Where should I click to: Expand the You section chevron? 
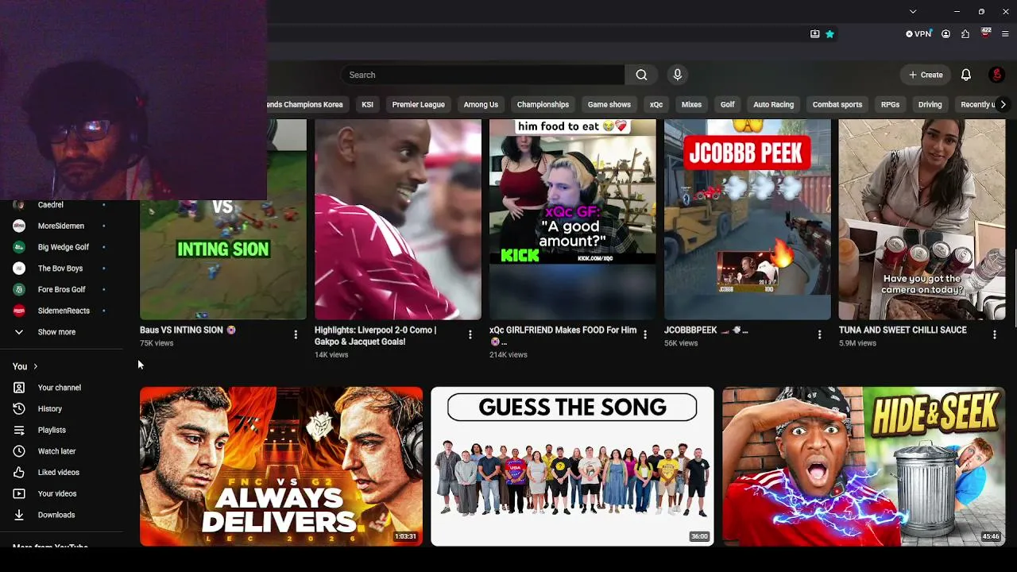coord(36,366)
